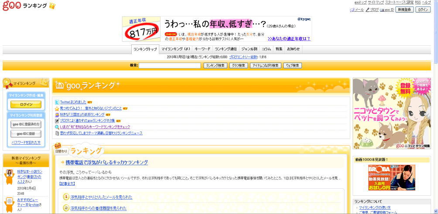Open 携帯電話で浮気がバレるキッカケランキング headline

pos(107,163)
